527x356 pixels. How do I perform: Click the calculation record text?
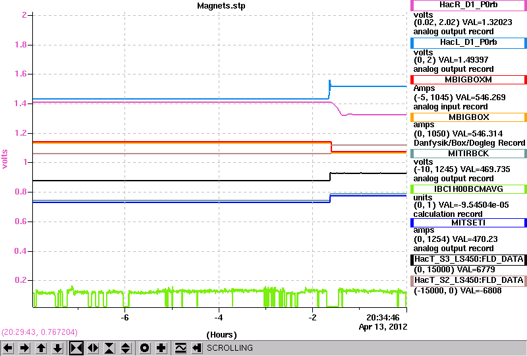(x=448, y=214)
